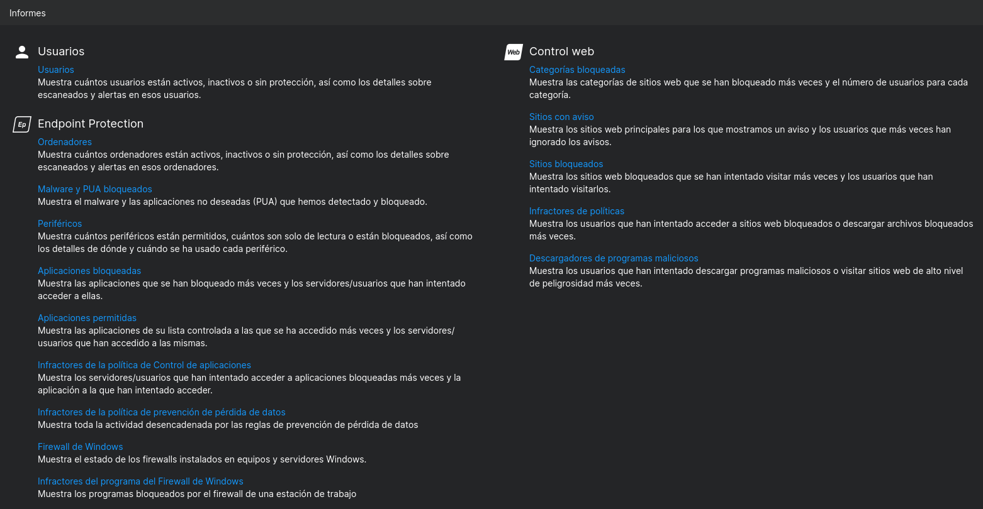
Task: Click the Endpoint Protection Ep icon
Action: click(x=22, y=124)
